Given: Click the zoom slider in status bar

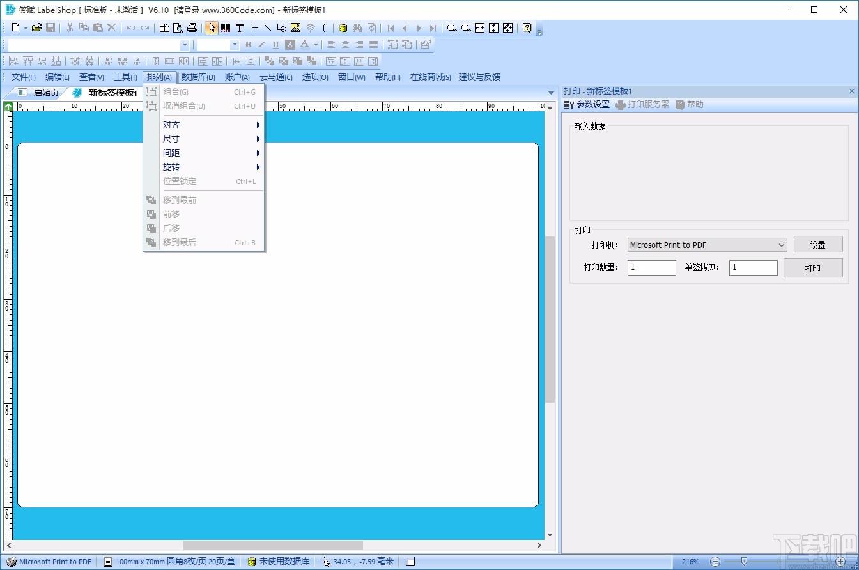Looking at the screenshot, I should (743, 561).
